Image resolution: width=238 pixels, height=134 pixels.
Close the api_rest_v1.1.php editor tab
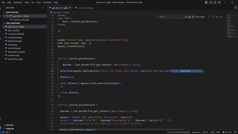[70, 8]
